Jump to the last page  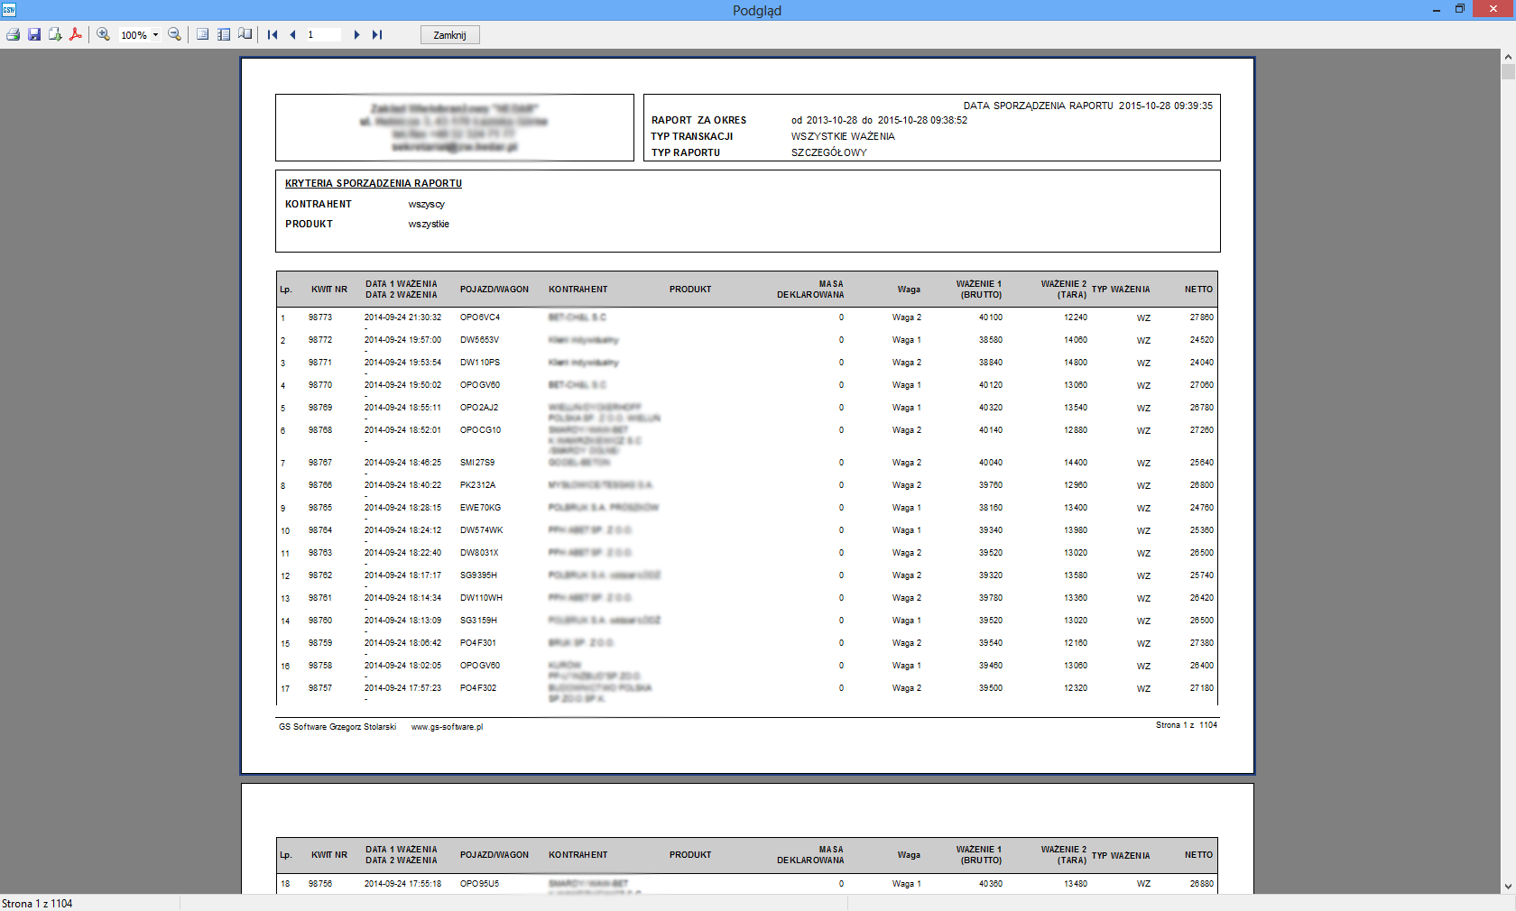point(377,34)
